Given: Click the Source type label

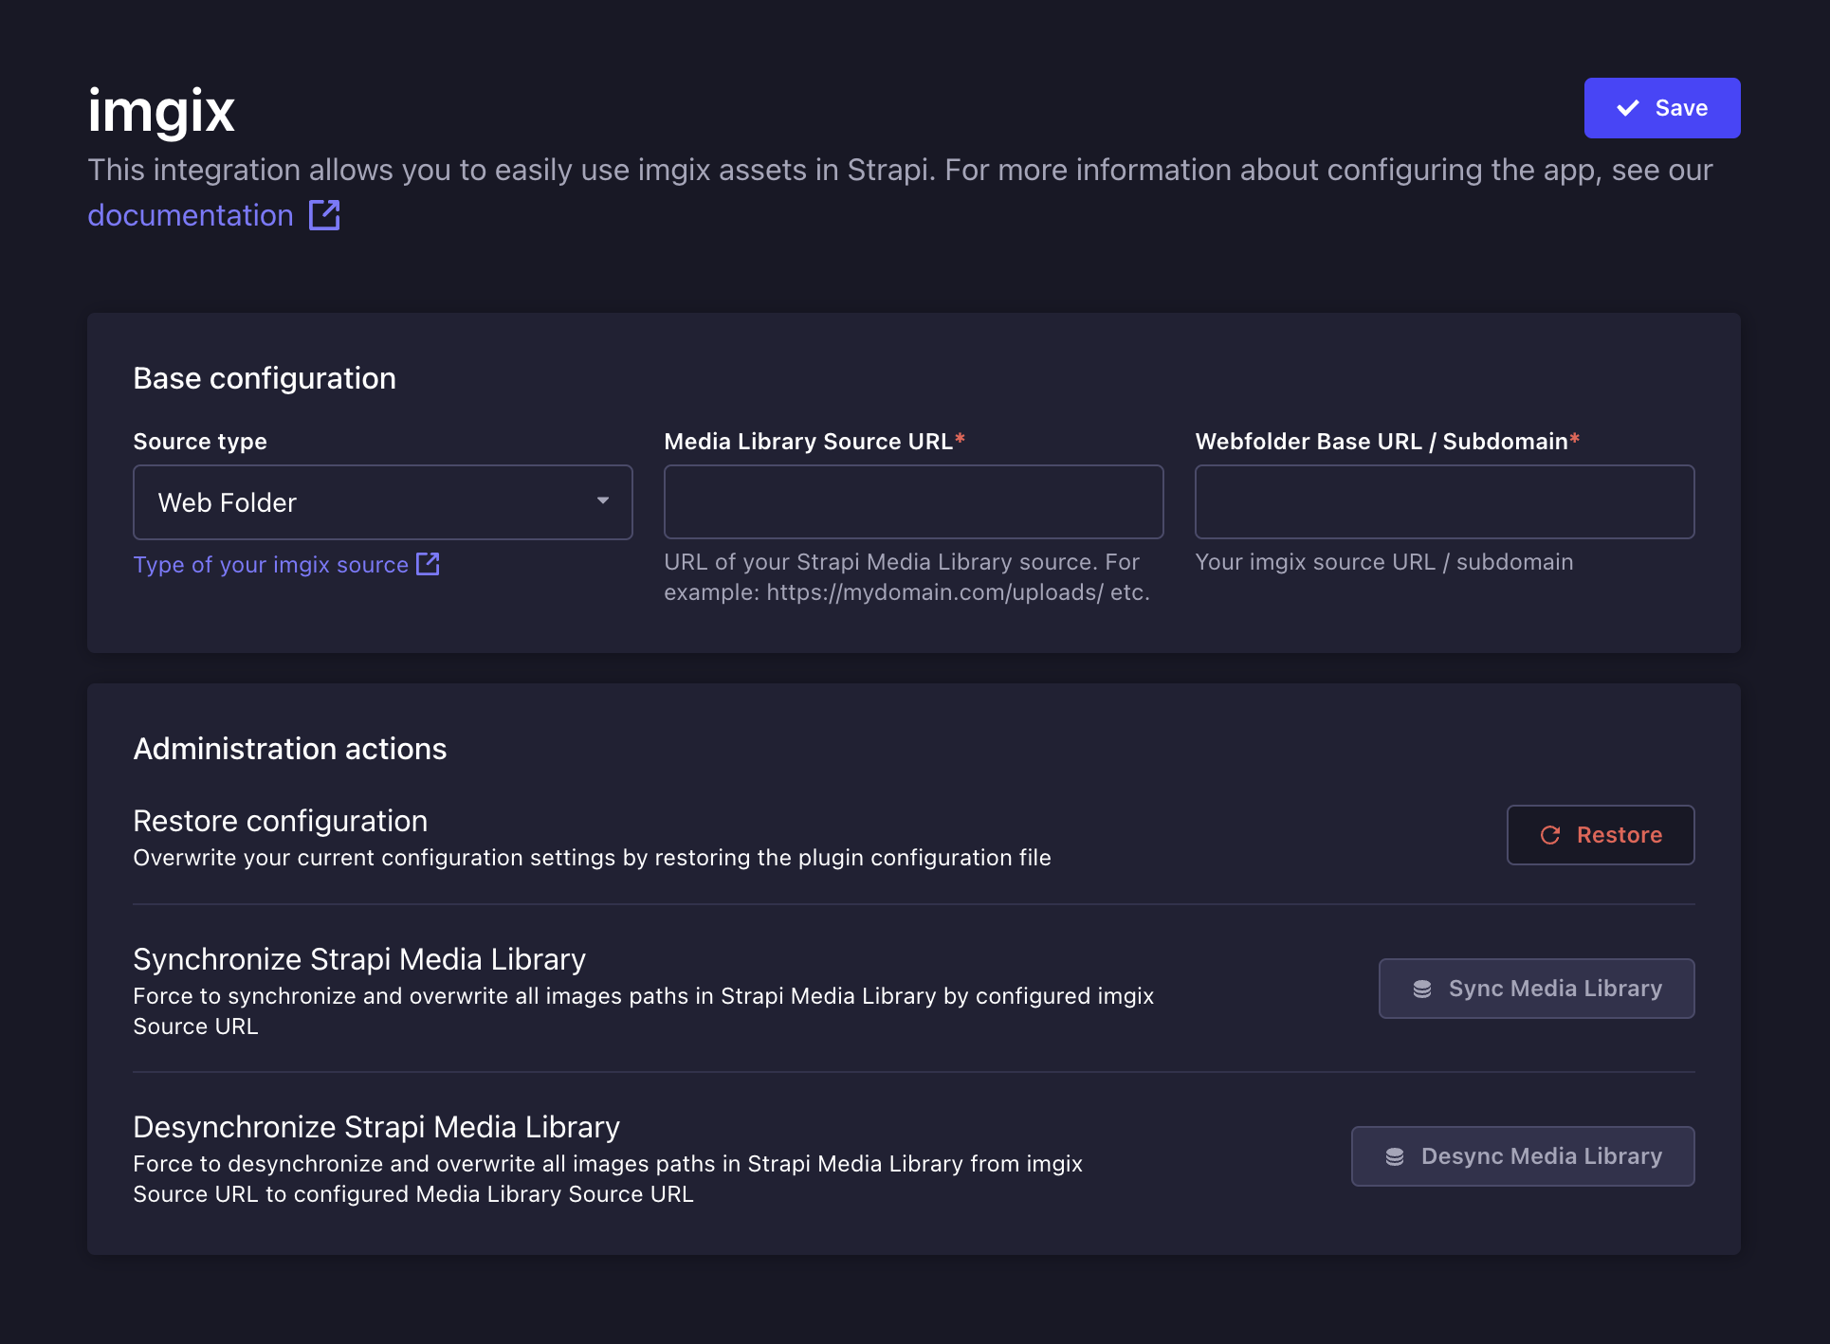Looking at the screenshot, I should pyautogui.click(x=200, y=442).
